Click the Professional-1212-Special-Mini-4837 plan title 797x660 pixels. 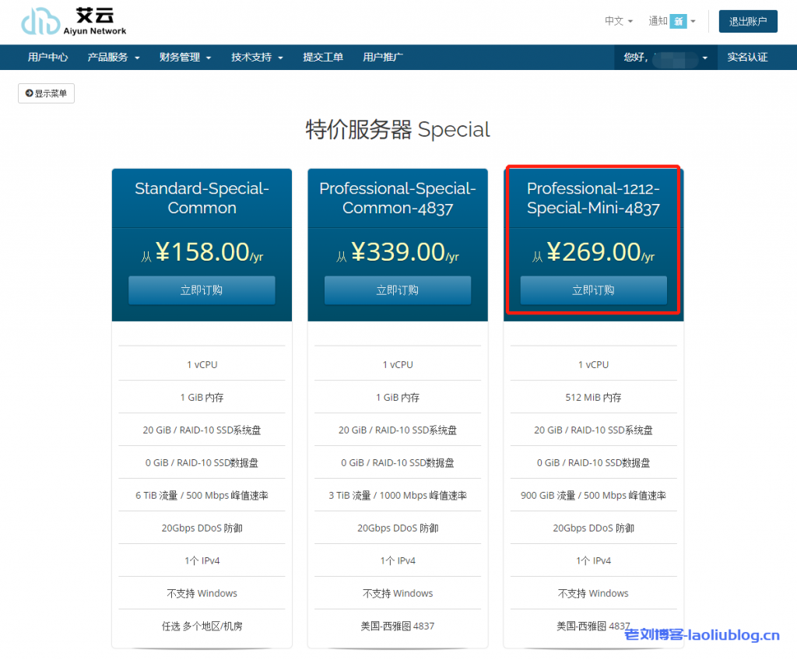click(x=593, y=198)
